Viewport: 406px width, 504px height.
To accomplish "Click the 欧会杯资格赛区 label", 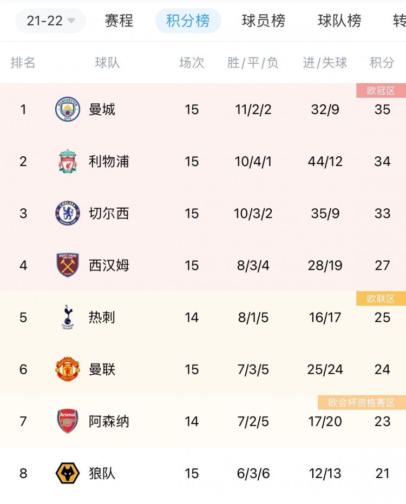I will 362,403.
